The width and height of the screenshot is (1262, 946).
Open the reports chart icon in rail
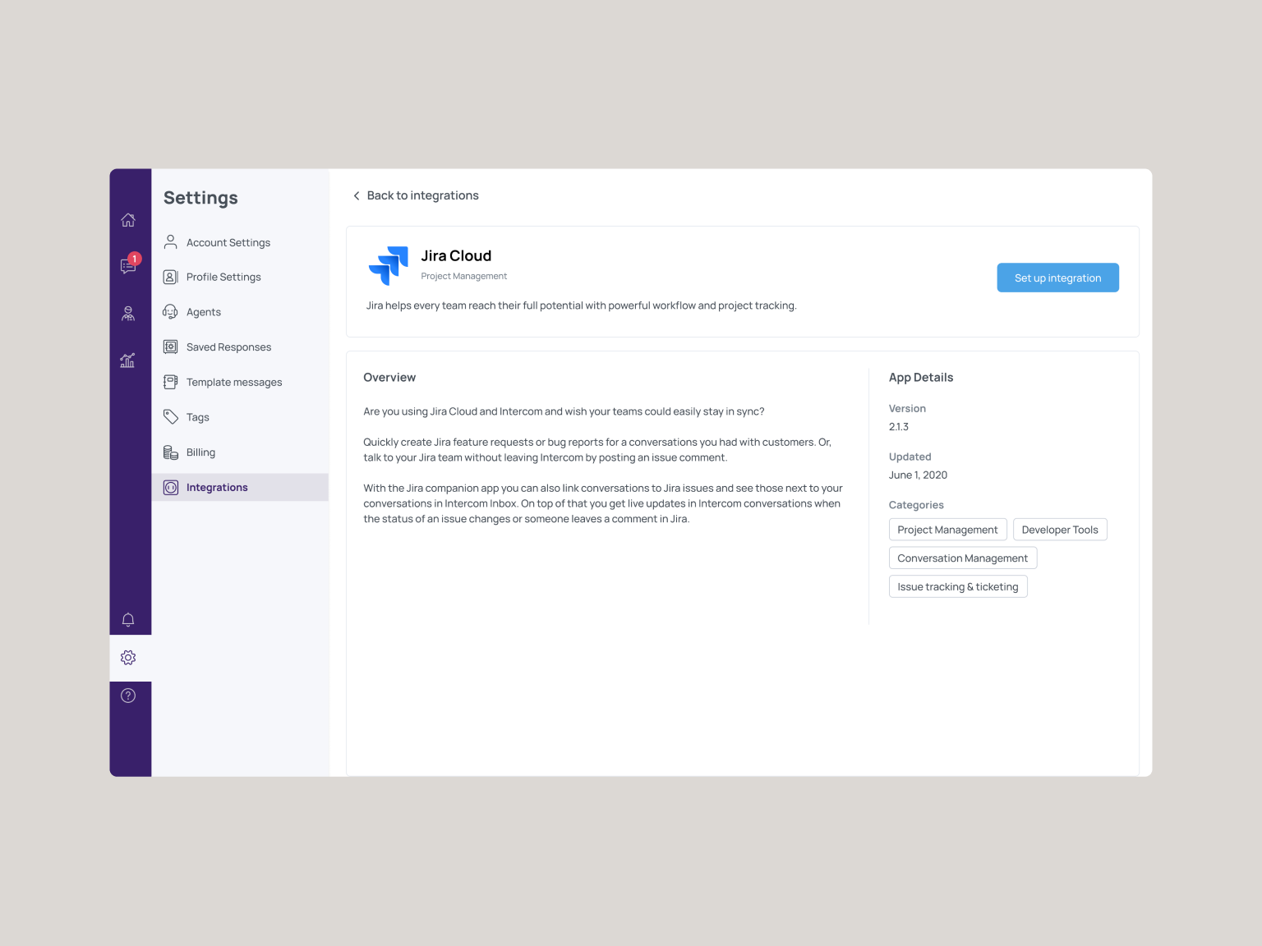click(x=128, y=360)
